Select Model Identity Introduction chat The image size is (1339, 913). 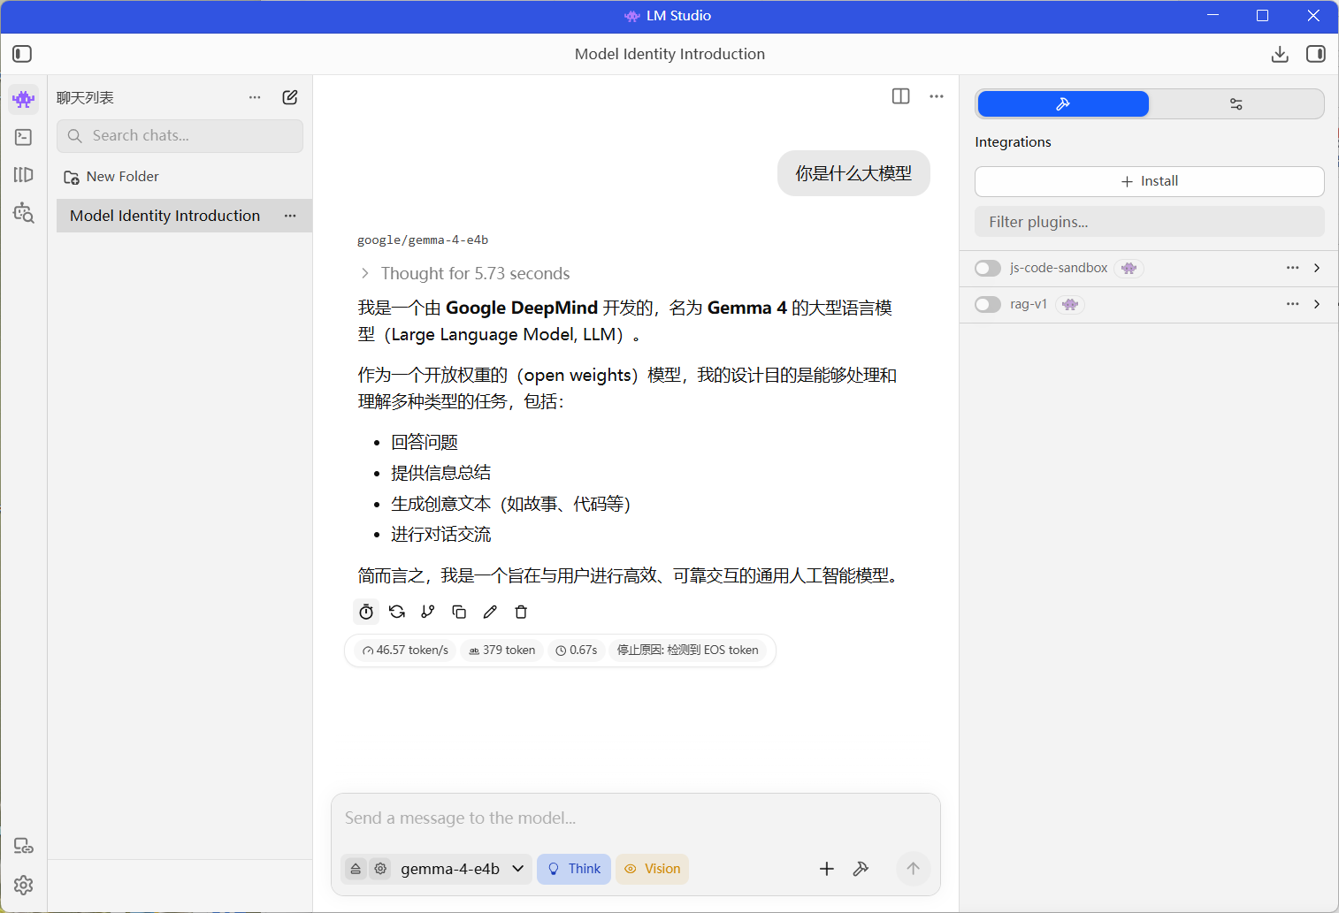(x=165, y=216)
